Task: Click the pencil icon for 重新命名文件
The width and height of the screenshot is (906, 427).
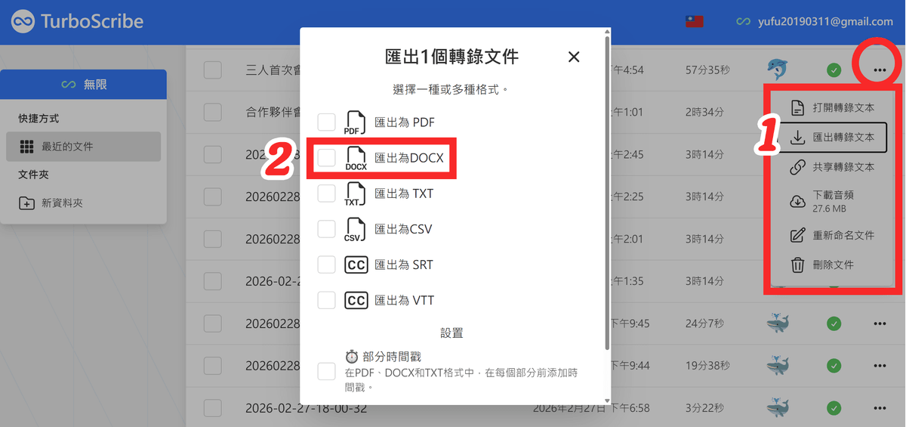Action: click(797, 235)
